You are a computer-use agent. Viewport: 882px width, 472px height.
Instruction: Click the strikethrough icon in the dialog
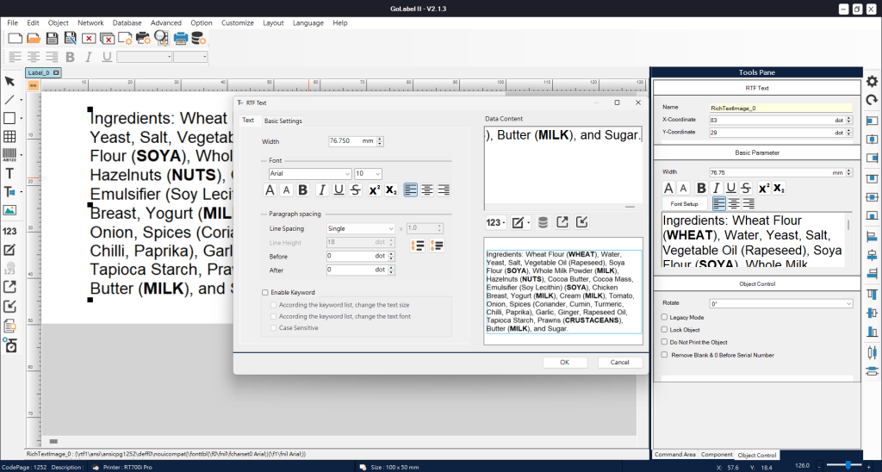[x=357, y=190]
